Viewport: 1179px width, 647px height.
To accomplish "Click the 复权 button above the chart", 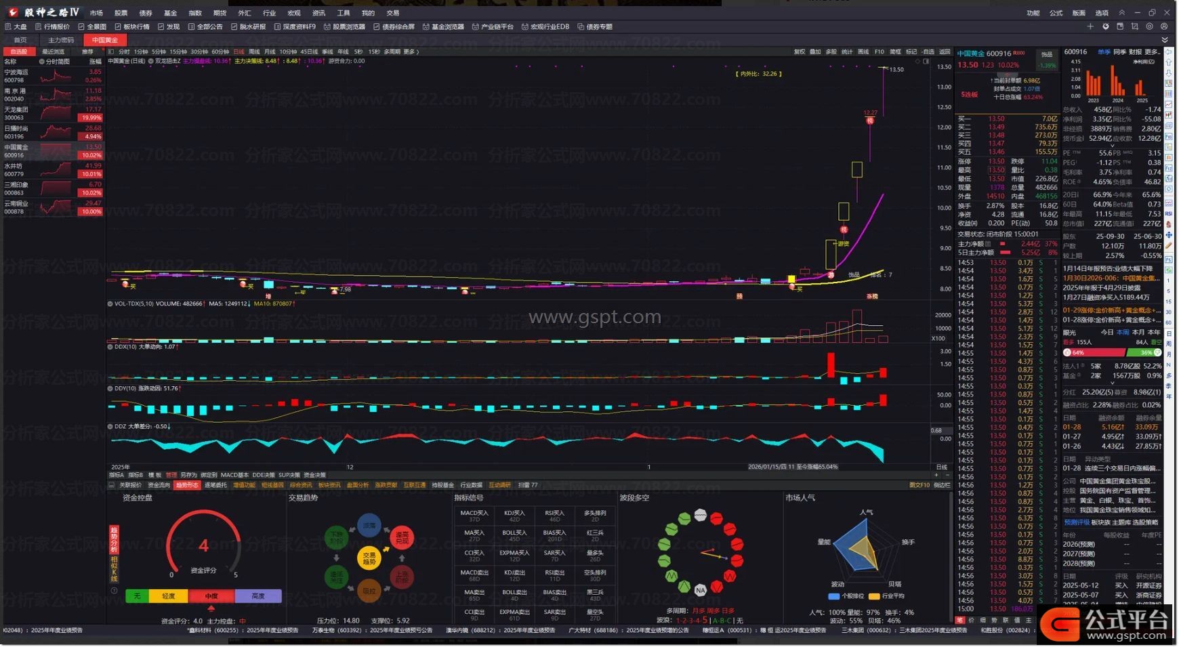I will [800, 51].
